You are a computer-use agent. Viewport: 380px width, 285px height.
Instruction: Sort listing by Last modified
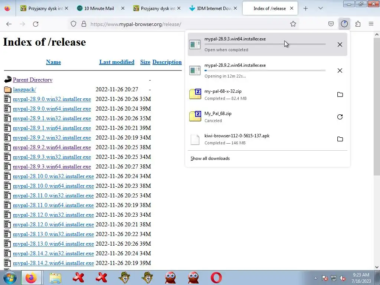click(117, 62)
